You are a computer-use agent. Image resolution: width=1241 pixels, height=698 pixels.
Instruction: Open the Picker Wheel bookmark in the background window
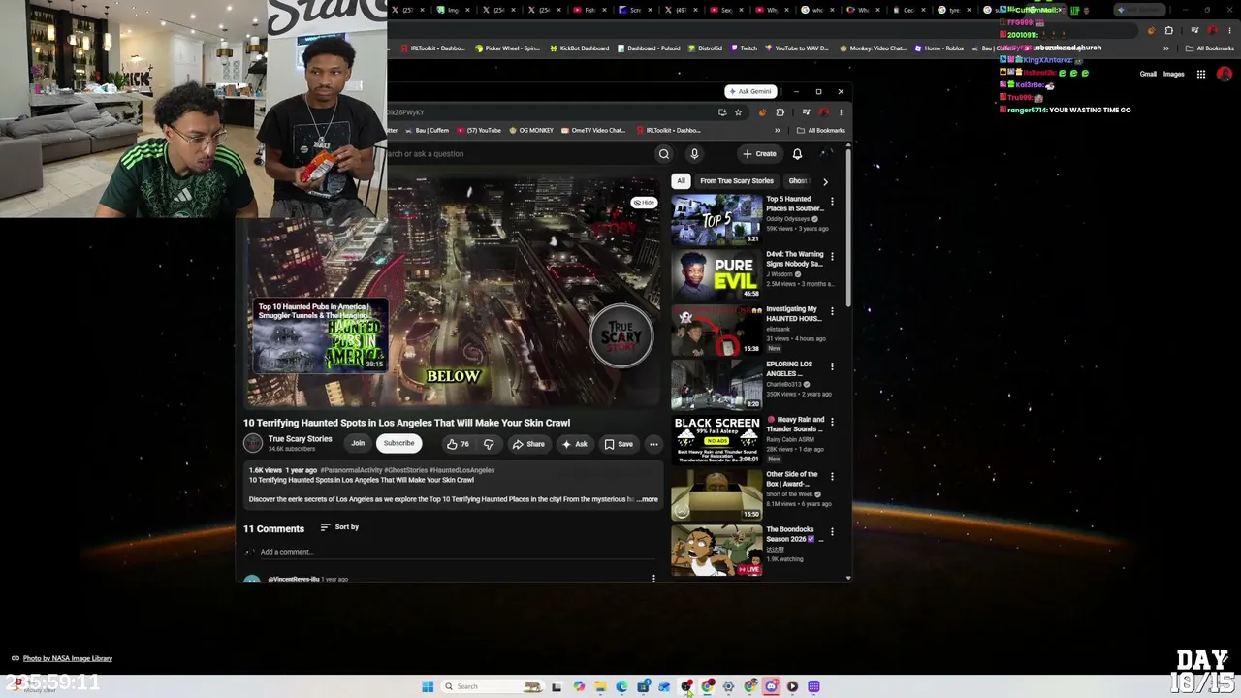[x=507, y=48]
